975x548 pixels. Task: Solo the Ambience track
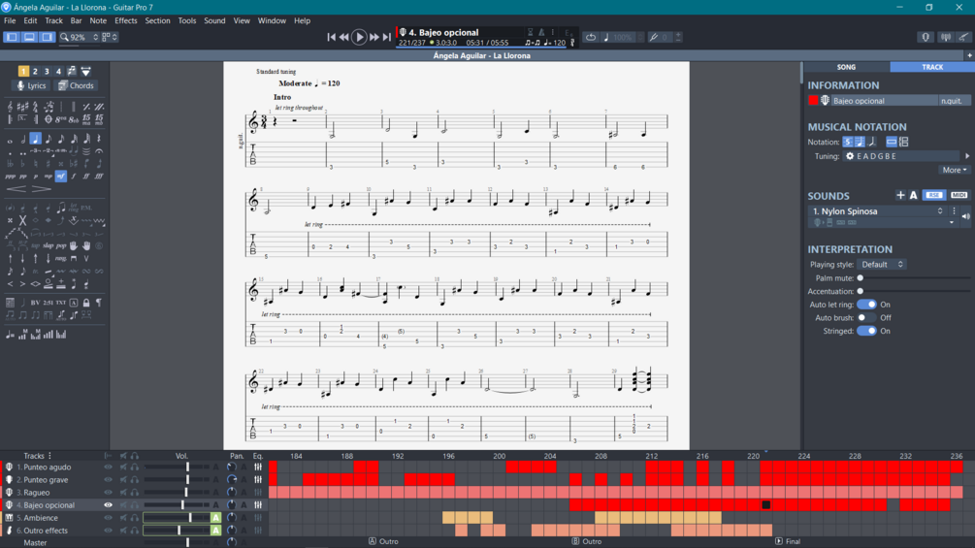tap(134, 518)
